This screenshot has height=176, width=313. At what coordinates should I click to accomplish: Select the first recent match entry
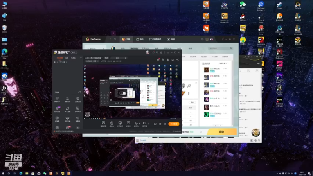[x=215, y=70]
